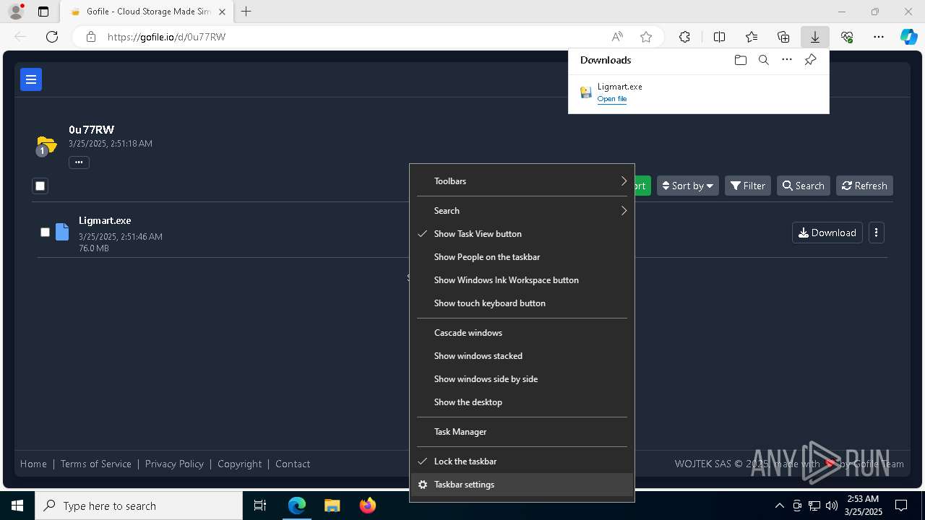
Task: Open Task View on taskbar
Action: [x=260, y=506]
